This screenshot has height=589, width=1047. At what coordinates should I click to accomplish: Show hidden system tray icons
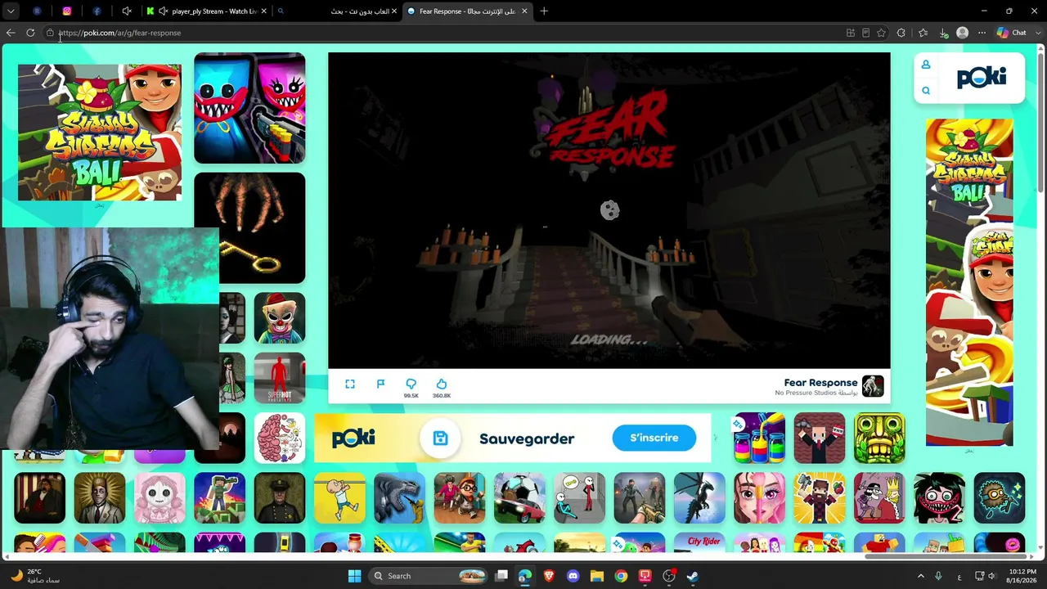pyautogui.click(x=920, y=576)
